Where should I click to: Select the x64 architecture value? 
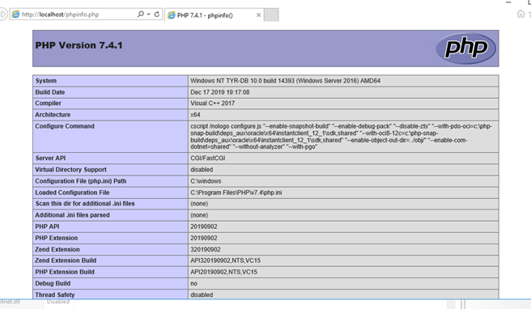pyautogui.click(x=195, y=115)
